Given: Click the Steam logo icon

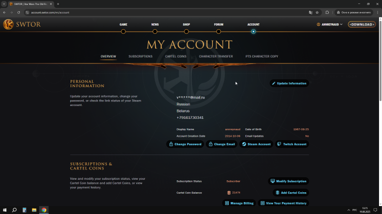Looking at the screenshot, I should (x=244, y=144).
